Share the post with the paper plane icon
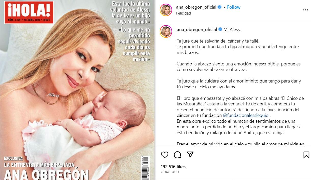 point(190,155)
